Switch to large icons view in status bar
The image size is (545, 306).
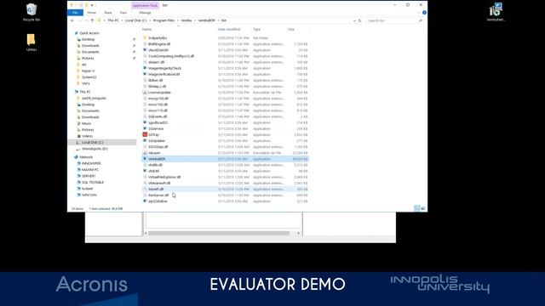click(x=423, y=208)
